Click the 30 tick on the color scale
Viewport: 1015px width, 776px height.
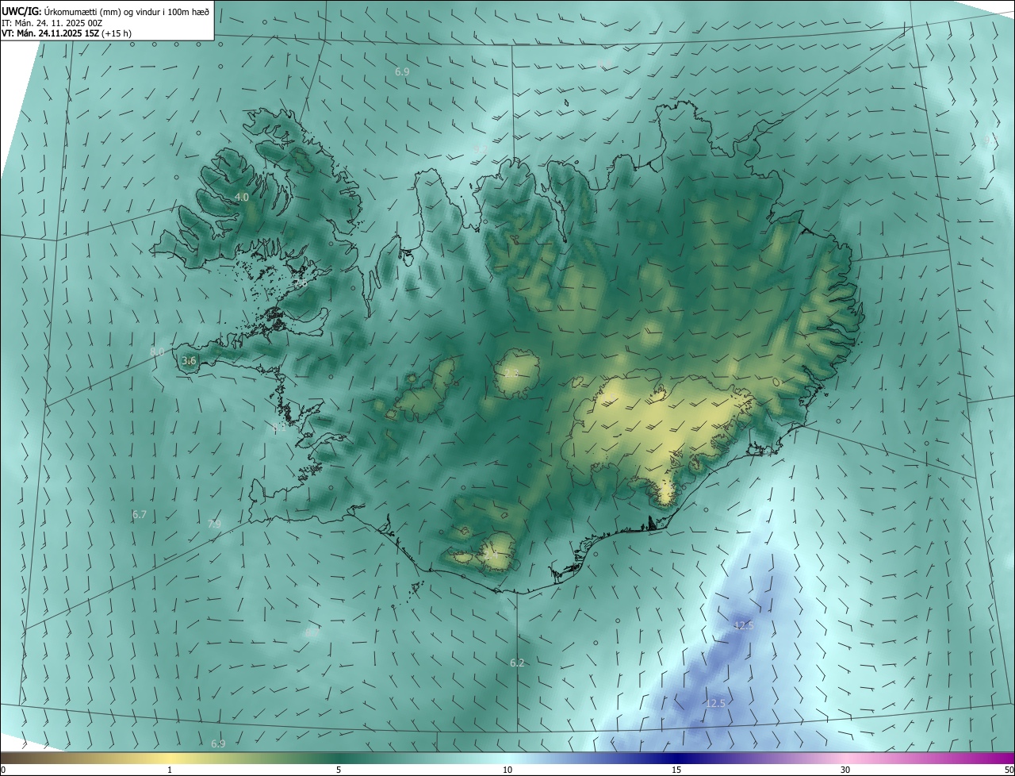845,770
